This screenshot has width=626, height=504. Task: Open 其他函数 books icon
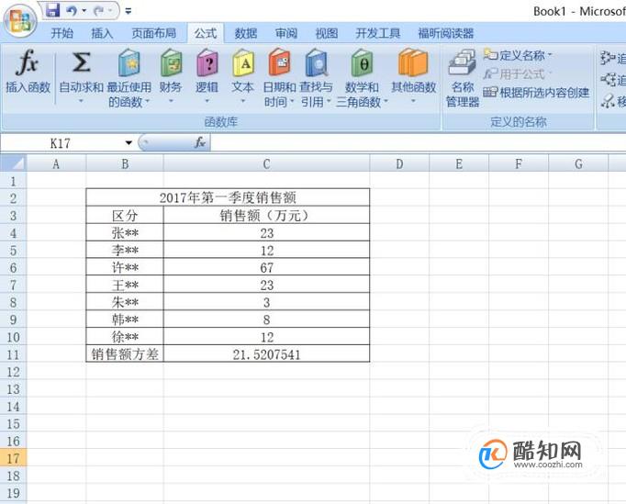[413, 62]
